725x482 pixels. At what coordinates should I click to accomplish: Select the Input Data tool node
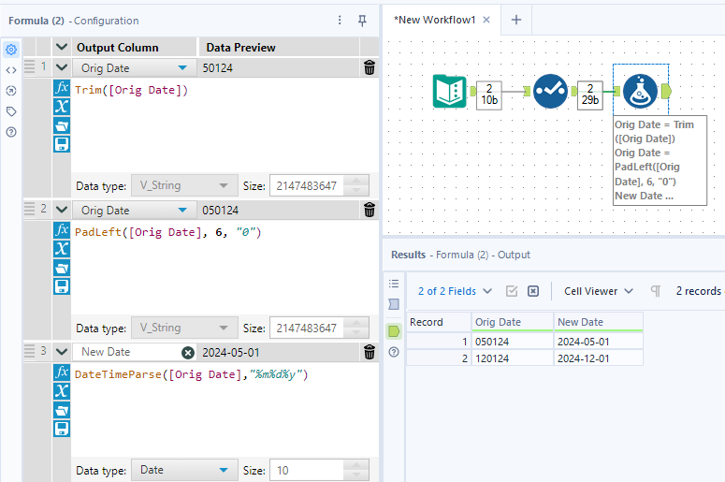[450, 91]
